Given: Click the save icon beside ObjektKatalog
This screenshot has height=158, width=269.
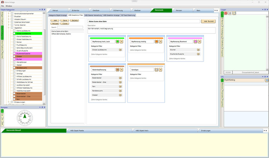Looking at the screenshot, I should (267, 80).
